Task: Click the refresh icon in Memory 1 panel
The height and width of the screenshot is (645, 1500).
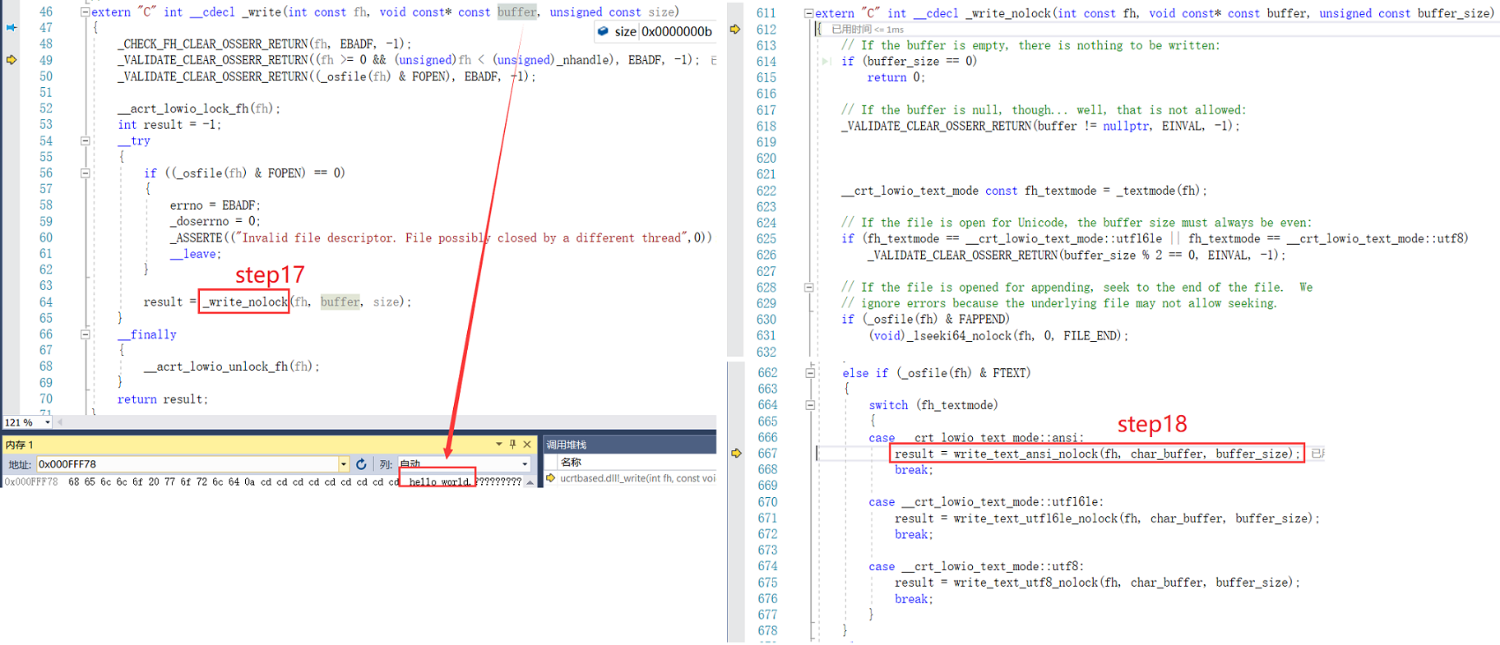Action: [361, 464]
